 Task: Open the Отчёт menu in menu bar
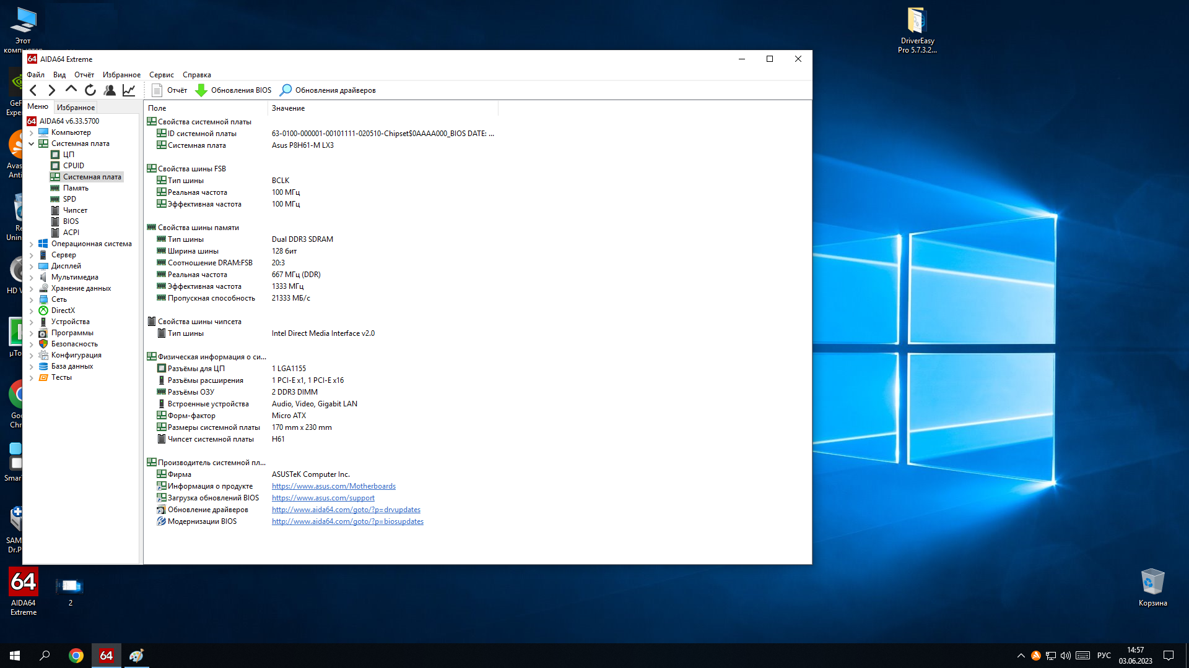(x=84, y=75)
